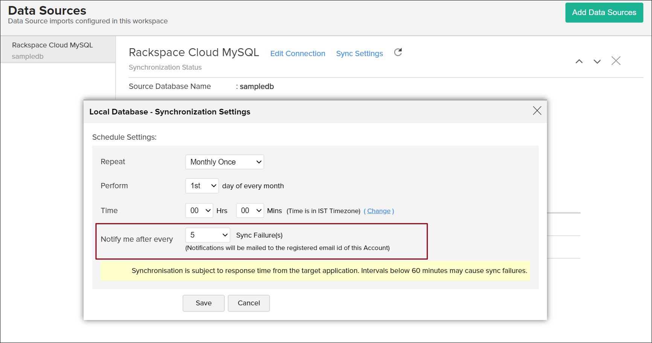Click the up chevron to go to previous data source

[579, 61]
